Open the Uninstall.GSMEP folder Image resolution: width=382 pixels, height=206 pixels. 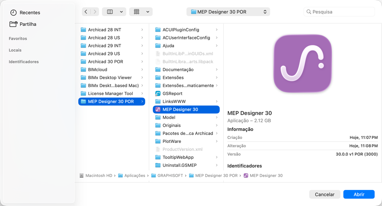tap(186, 165)
